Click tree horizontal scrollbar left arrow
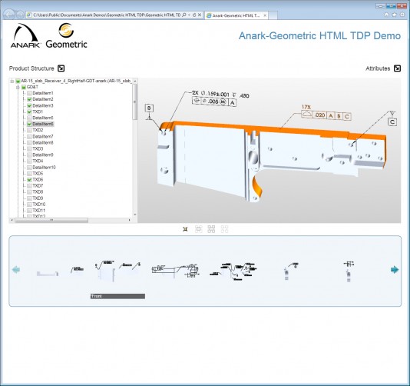This screenshot has height=386, width=410. click(12, 220)
